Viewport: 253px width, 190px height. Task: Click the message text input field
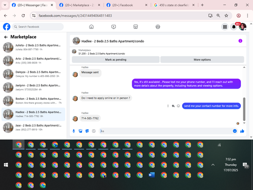point(165,131)
